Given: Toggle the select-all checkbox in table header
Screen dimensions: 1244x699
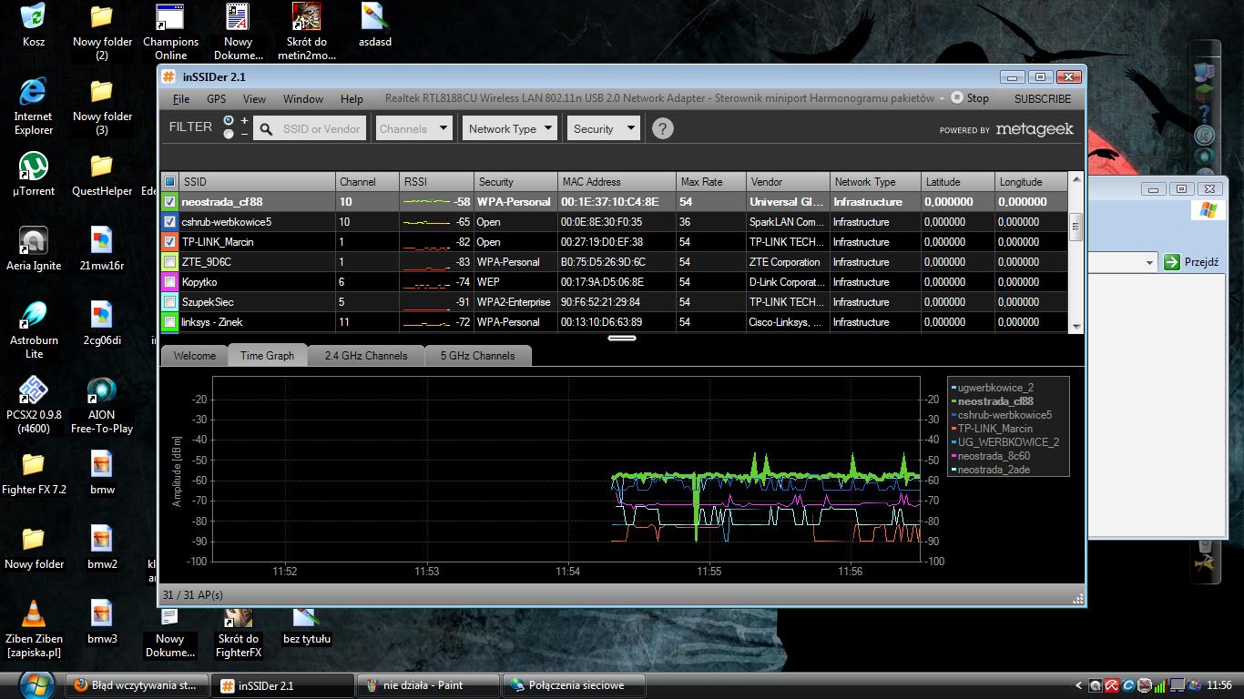Looking at the screenshot, I should point(170,182).
